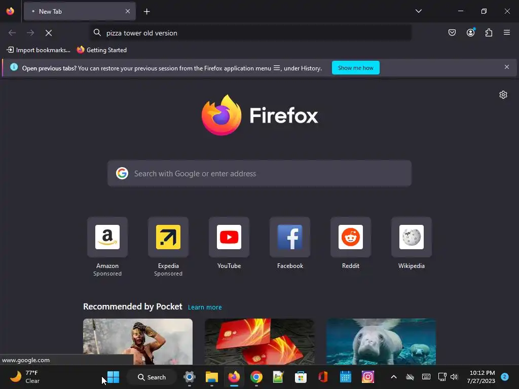Screen dimensions: 519x389
Task: Click Learn more next to Pocket heading
Action: point(205,307)
